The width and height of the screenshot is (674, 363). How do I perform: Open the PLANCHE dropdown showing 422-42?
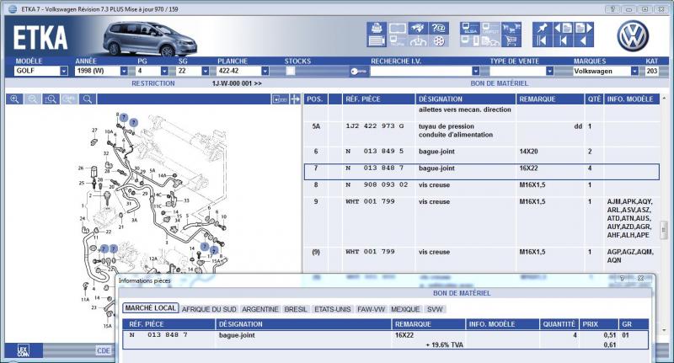click(x=265, y=71)
